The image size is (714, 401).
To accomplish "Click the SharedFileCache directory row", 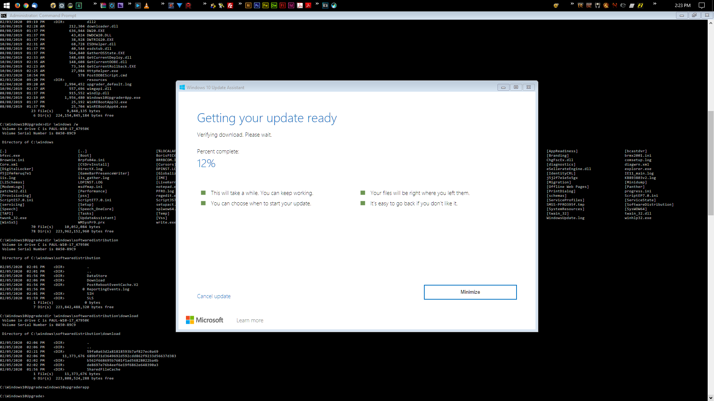I will click(60, 369).
